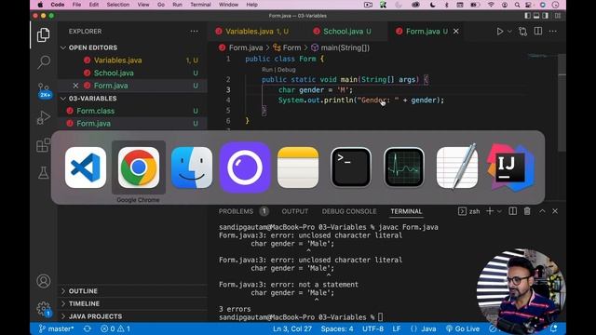Open the Testing flask view
Image resolution: width=596 pixels, height=335 pixels.
pyautogui.click(x=44, y=172)
